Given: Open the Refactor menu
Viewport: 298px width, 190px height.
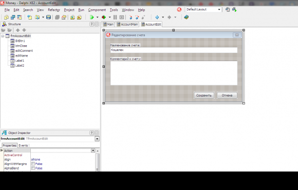Looking at the screenshot, I should click(54, 10).
